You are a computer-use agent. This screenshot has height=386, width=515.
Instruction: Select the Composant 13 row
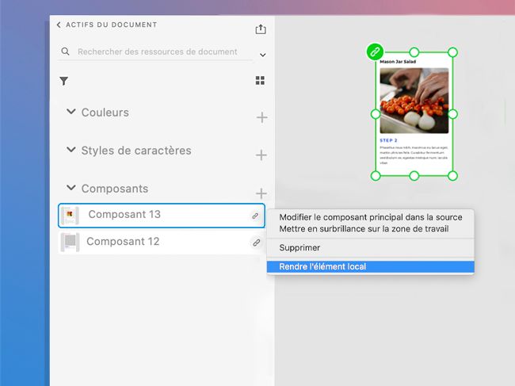(162, 216)
